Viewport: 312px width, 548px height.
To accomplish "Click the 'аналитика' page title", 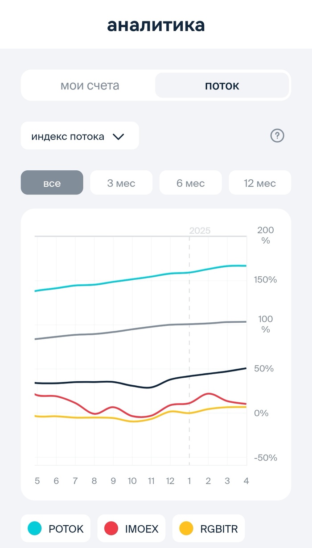I will point(156,25).
